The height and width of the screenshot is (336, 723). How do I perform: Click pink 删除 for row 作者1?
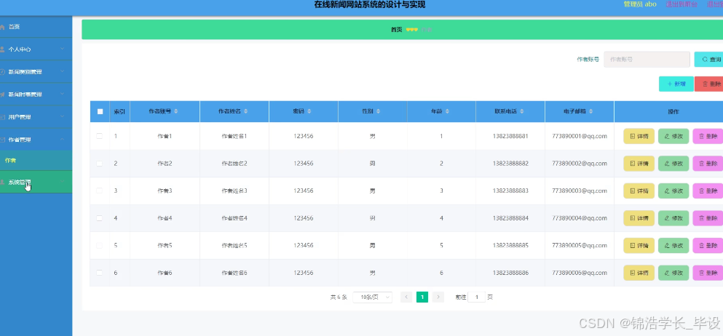708,136
